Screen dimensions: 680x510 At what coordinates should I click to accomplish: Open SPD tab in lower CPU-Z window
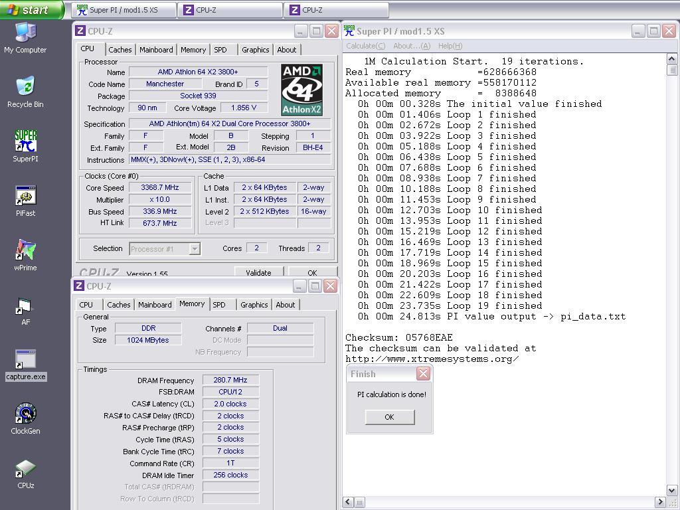(x=219, y=305)
